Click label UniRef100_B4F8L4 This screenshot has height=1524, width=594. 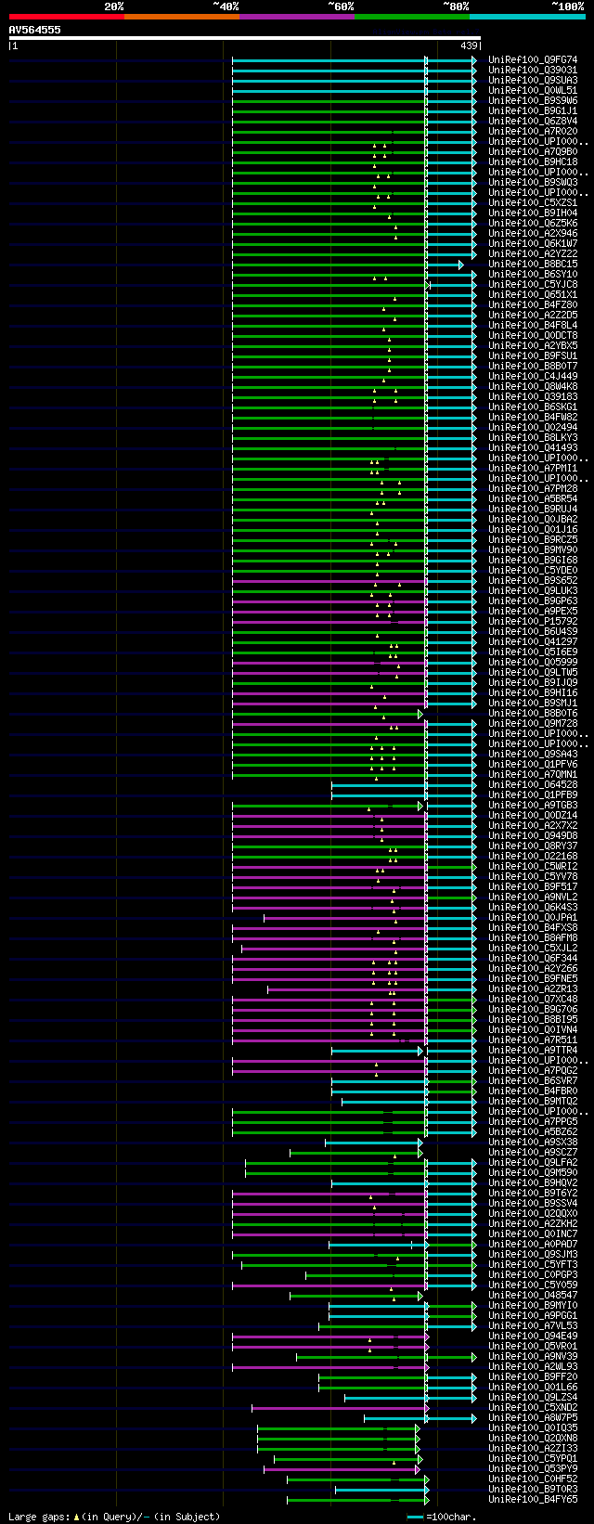pyautogui.click(x=533, y=326)
